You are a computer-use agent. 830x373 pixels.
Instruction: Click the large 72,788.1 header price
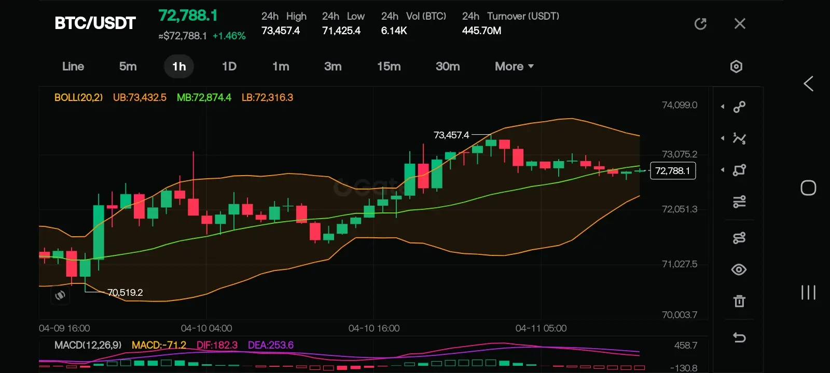click(x=188, y=16)
